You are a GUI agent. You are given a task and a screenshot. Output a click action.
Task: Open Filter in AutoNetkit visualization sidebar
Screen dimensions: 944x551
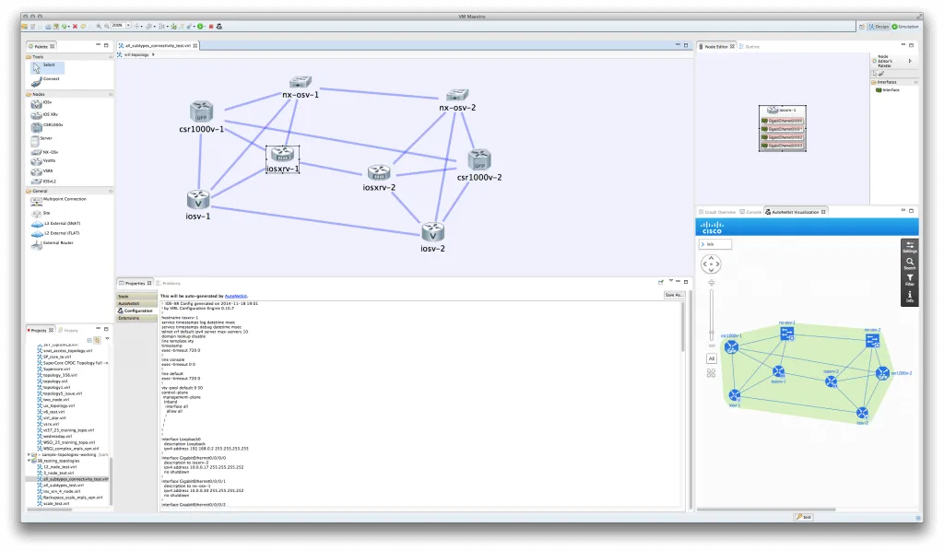coord(910,280)
